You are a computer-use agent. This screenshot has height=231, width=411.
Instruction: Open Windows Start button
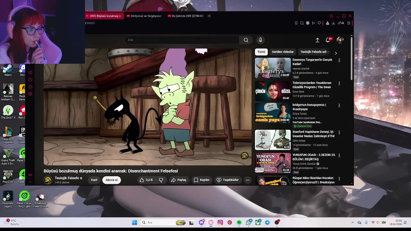(x=135, y=222)
